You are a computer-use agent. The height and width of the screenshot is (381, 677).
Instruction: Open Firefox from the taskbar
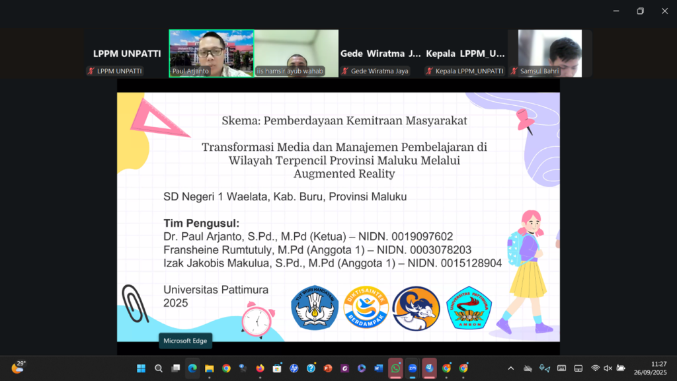pyautogui.click(x=260, y=368)
